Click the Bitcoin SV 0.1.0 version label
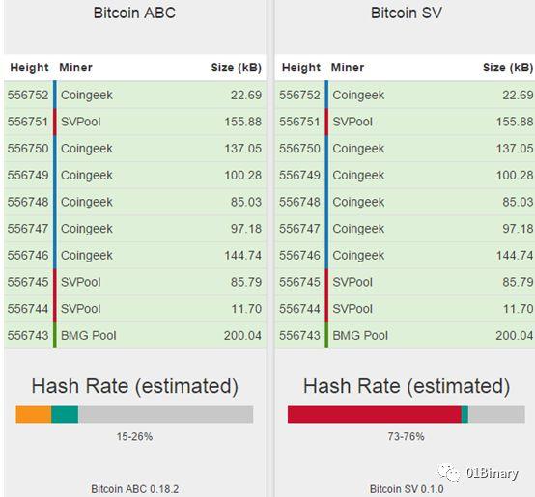535x497 pixels. pos(407,489)
